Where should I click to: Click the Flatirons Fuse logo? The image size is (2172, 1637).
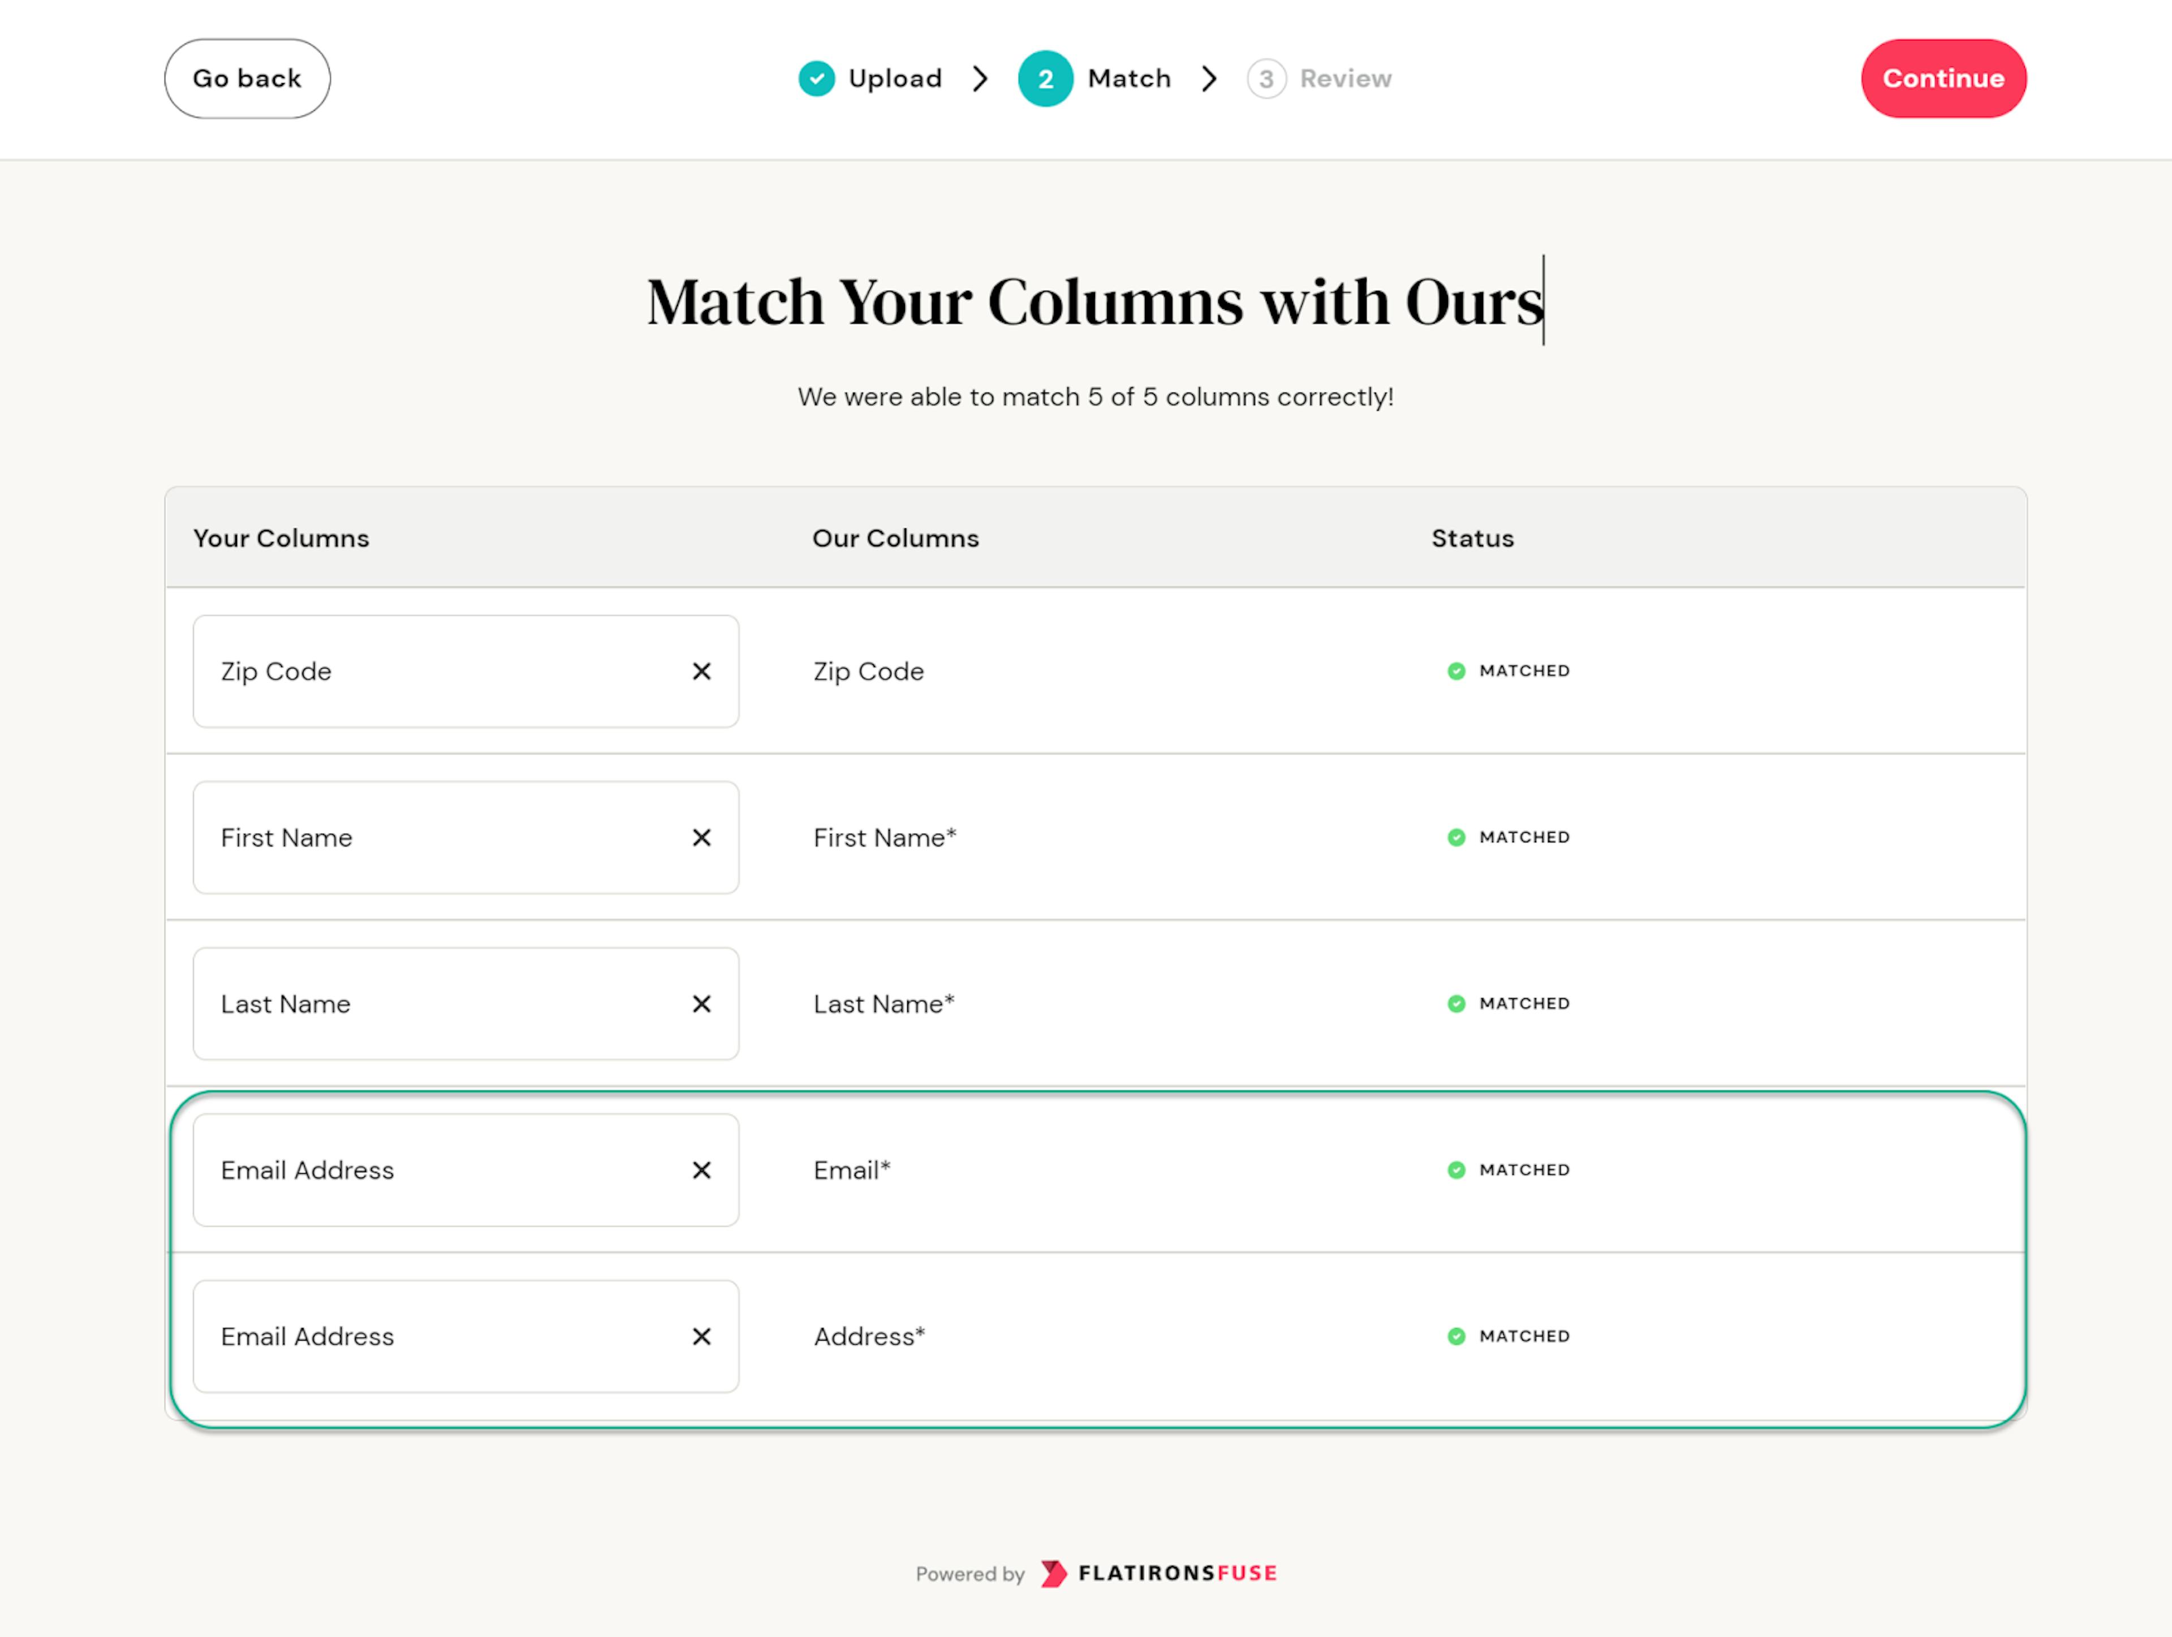pyautogui.click(x=1160, y=1573)
